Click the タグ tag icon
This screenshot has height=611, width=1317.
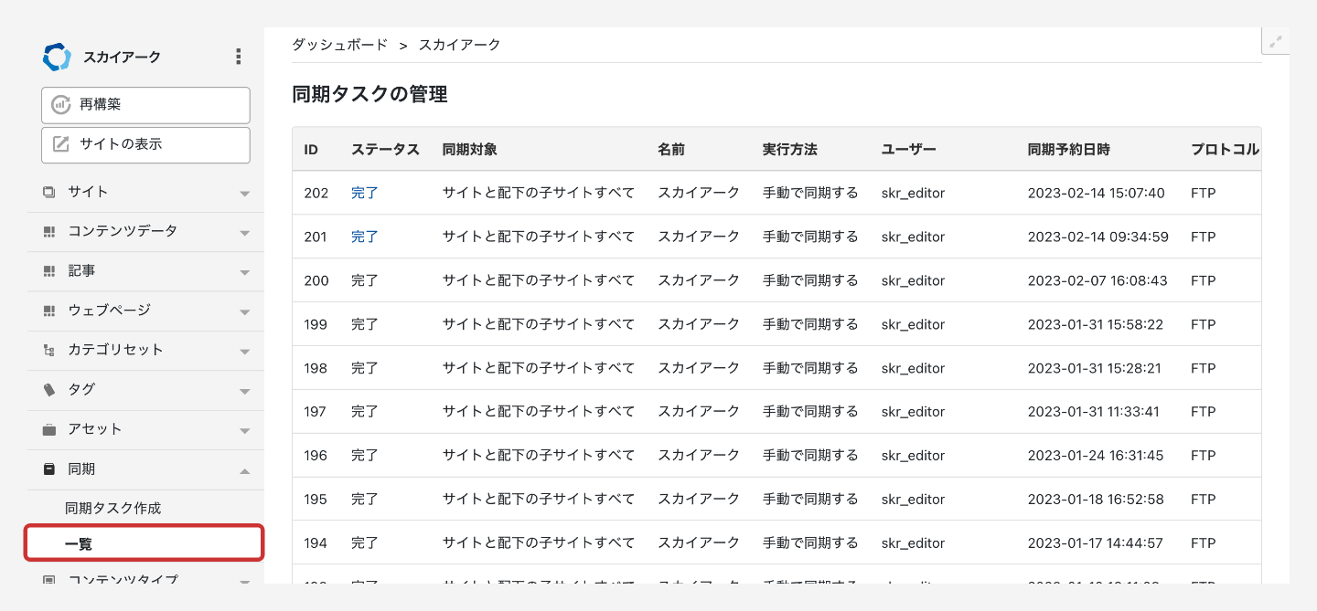tap(49, 390)
